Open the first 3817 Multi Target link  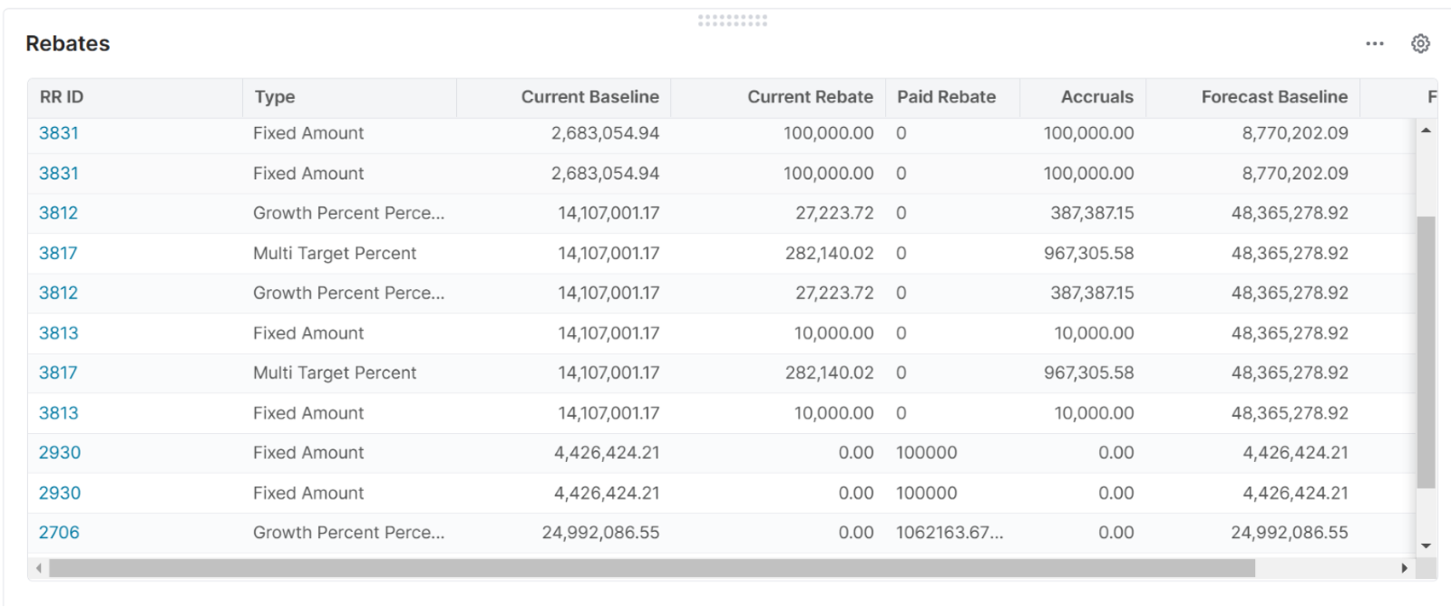(x=58, y=253)
